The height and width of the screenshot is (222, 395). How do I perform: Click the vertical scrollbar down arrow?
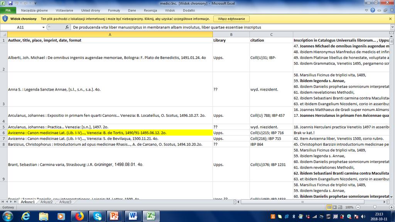(392, 197)
